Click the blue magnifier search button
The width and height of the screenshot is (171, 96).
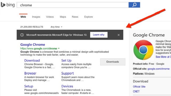click(134, 5)
